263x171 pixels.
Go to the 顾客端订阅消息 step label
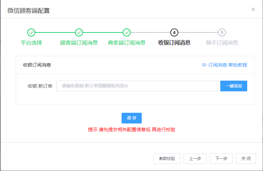pyautogui.click(x=79, y=42)
